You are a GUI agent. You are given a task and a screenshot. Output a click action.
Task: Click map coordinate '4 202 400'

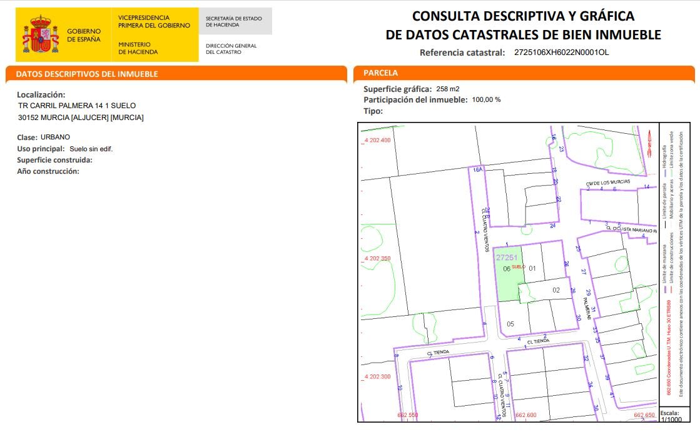click(x=378, y=140)
